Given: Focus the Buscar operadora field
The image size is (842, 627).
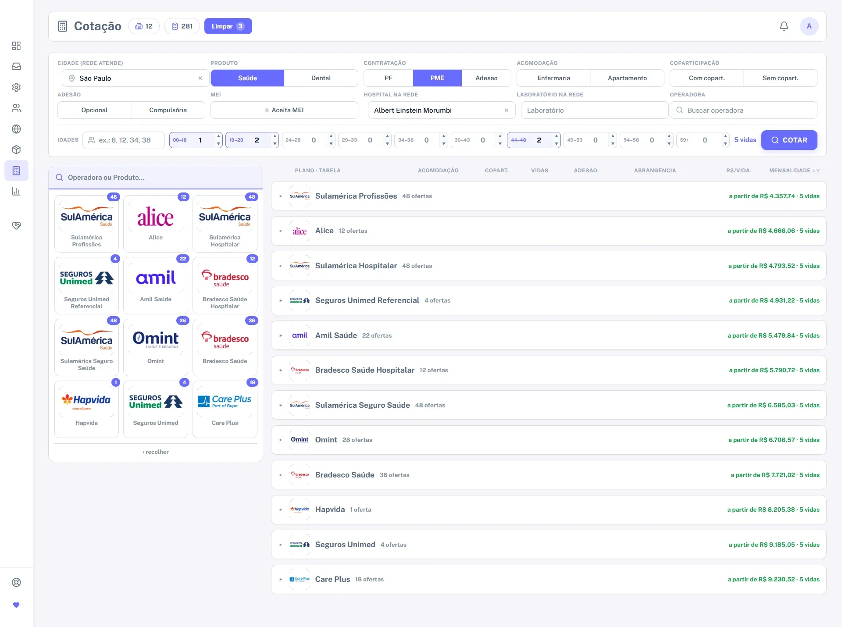Looking at the screenshot, I should pos(743,110).
